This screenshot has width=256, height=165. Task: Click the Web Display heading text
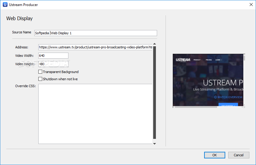tap(19, 18)
